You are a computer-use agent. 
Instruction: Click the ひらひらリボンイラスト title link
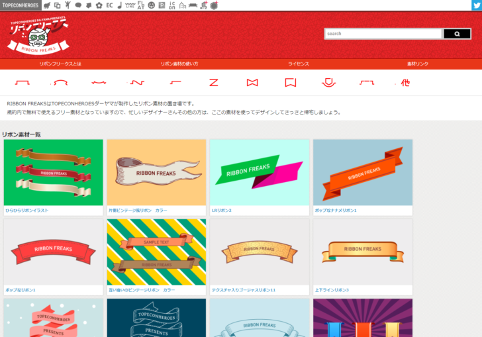(27, 211)
